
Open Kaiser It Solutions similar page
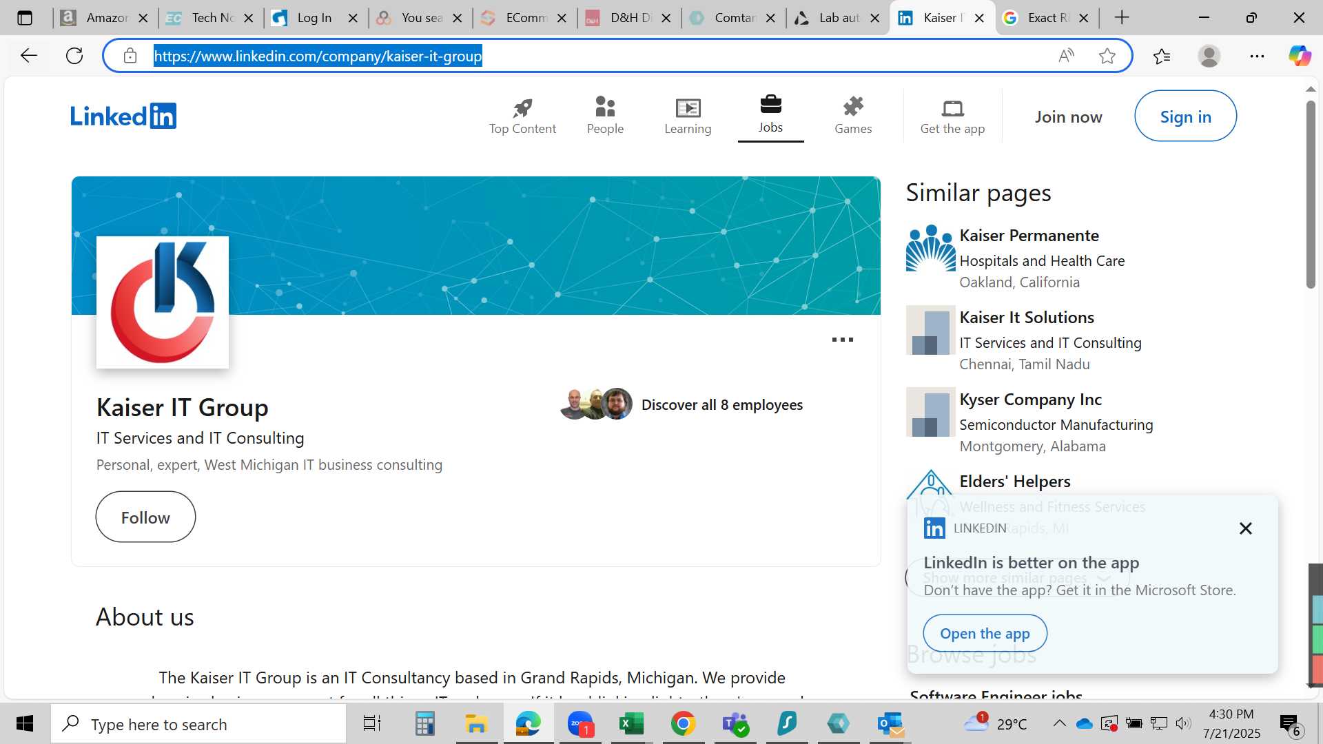tap(1027, 318)
